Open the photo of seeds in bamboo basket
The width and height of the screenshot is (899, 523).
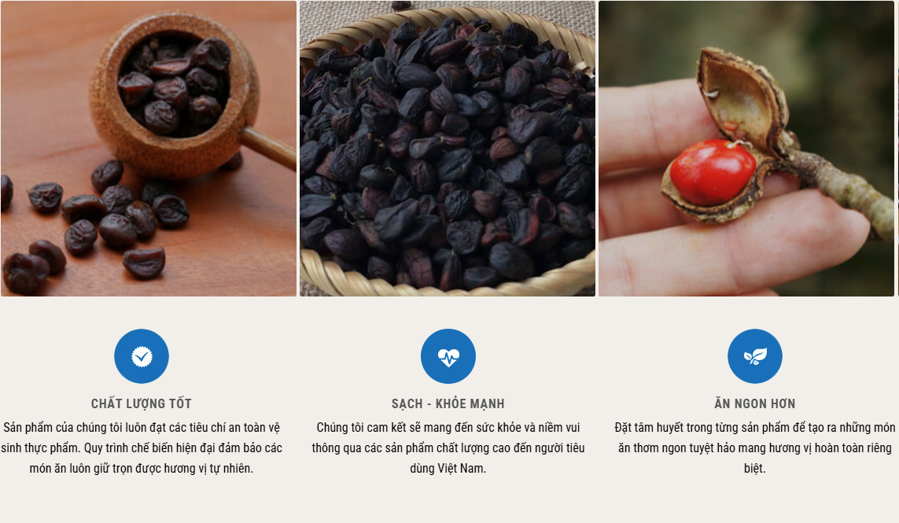(448, 149)
